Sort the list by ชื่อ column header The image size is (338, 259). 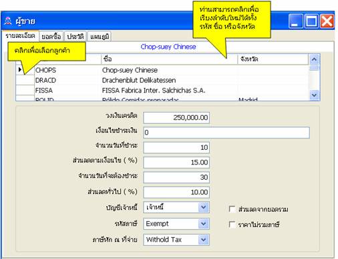169,59
